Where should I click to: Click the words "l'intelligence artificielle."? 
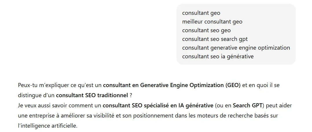coord(48,126)
